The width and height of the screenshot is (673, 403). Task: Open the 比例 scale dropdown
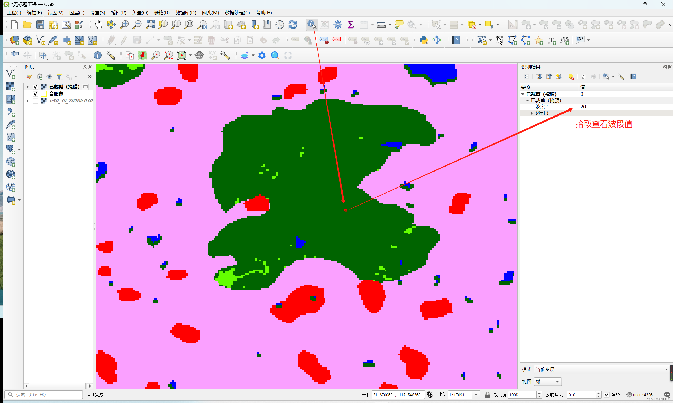(x=476, y=395)
